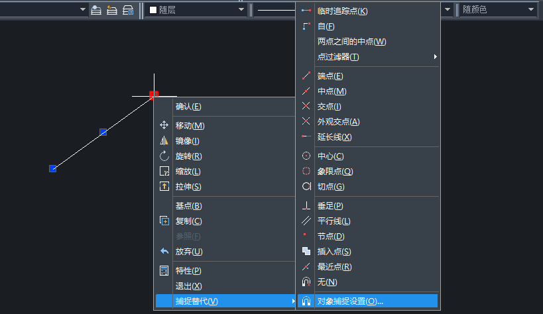Pick the Center snap icon (中心)
The width and height of the screenshot is (543, 314).
(306, 156)
